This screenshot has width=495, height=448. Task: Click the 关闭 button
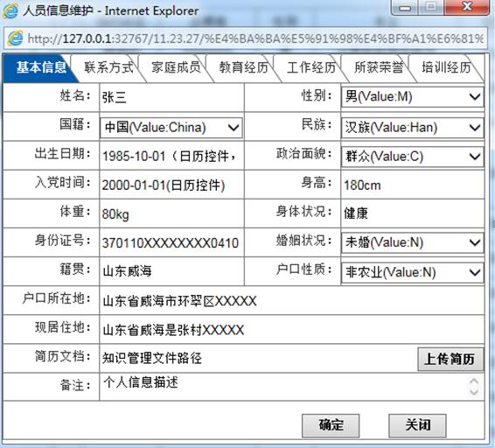[x=417, y=425]
